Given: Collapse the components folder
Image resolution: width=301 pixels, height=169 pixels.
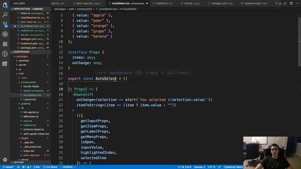Looking at the screenshot, I should tap(28, 82).
